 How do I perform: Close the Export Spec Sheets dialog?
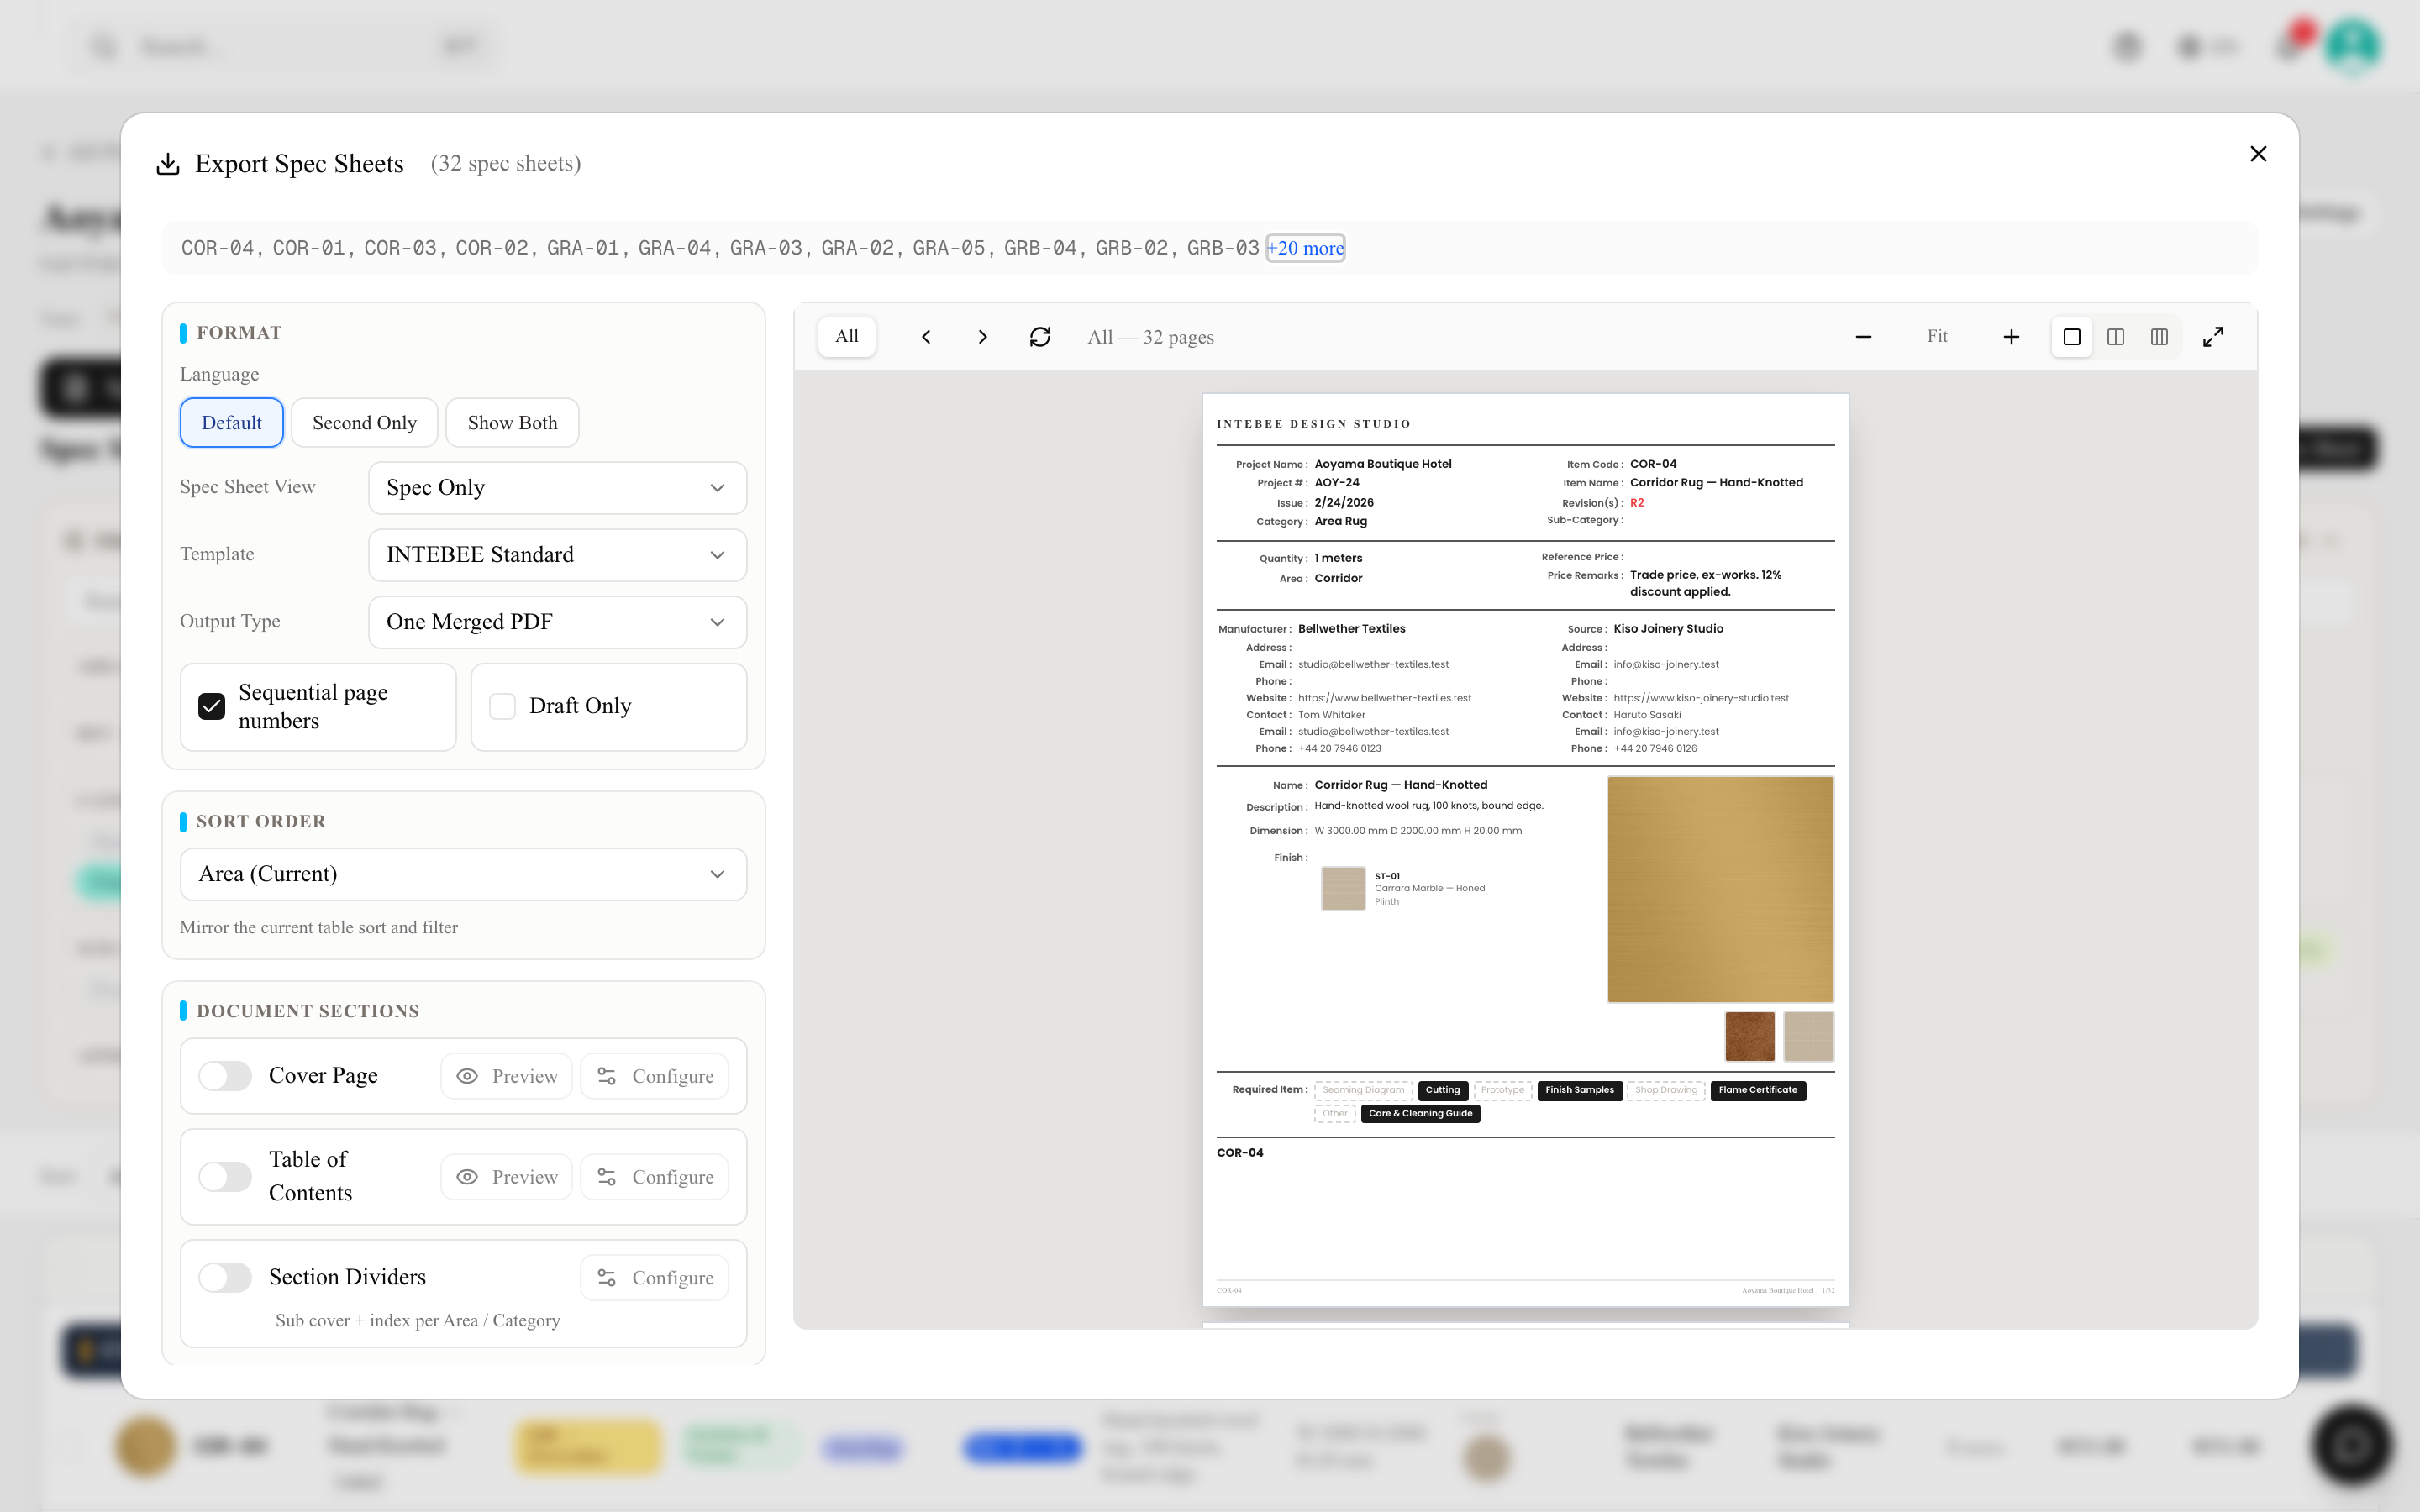(2258, 154)
